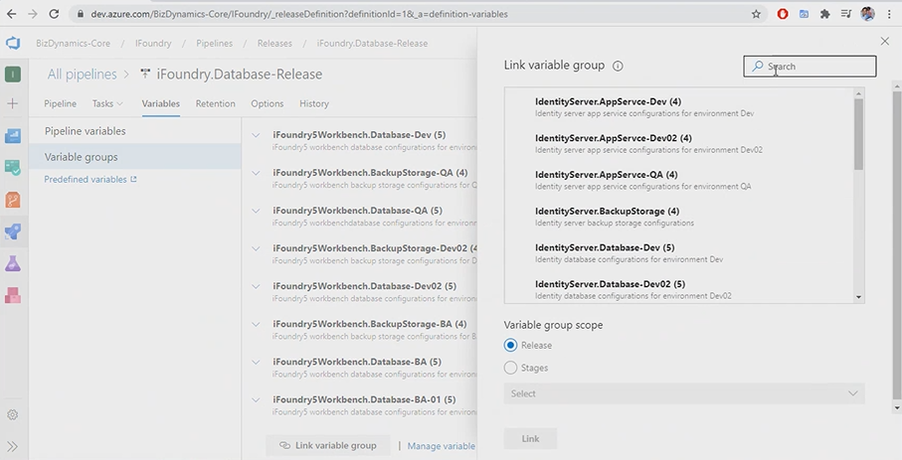Click the variable group list scrollbar thumb
Viewport: 902px width, 460px height.
[x=858, y=134]
